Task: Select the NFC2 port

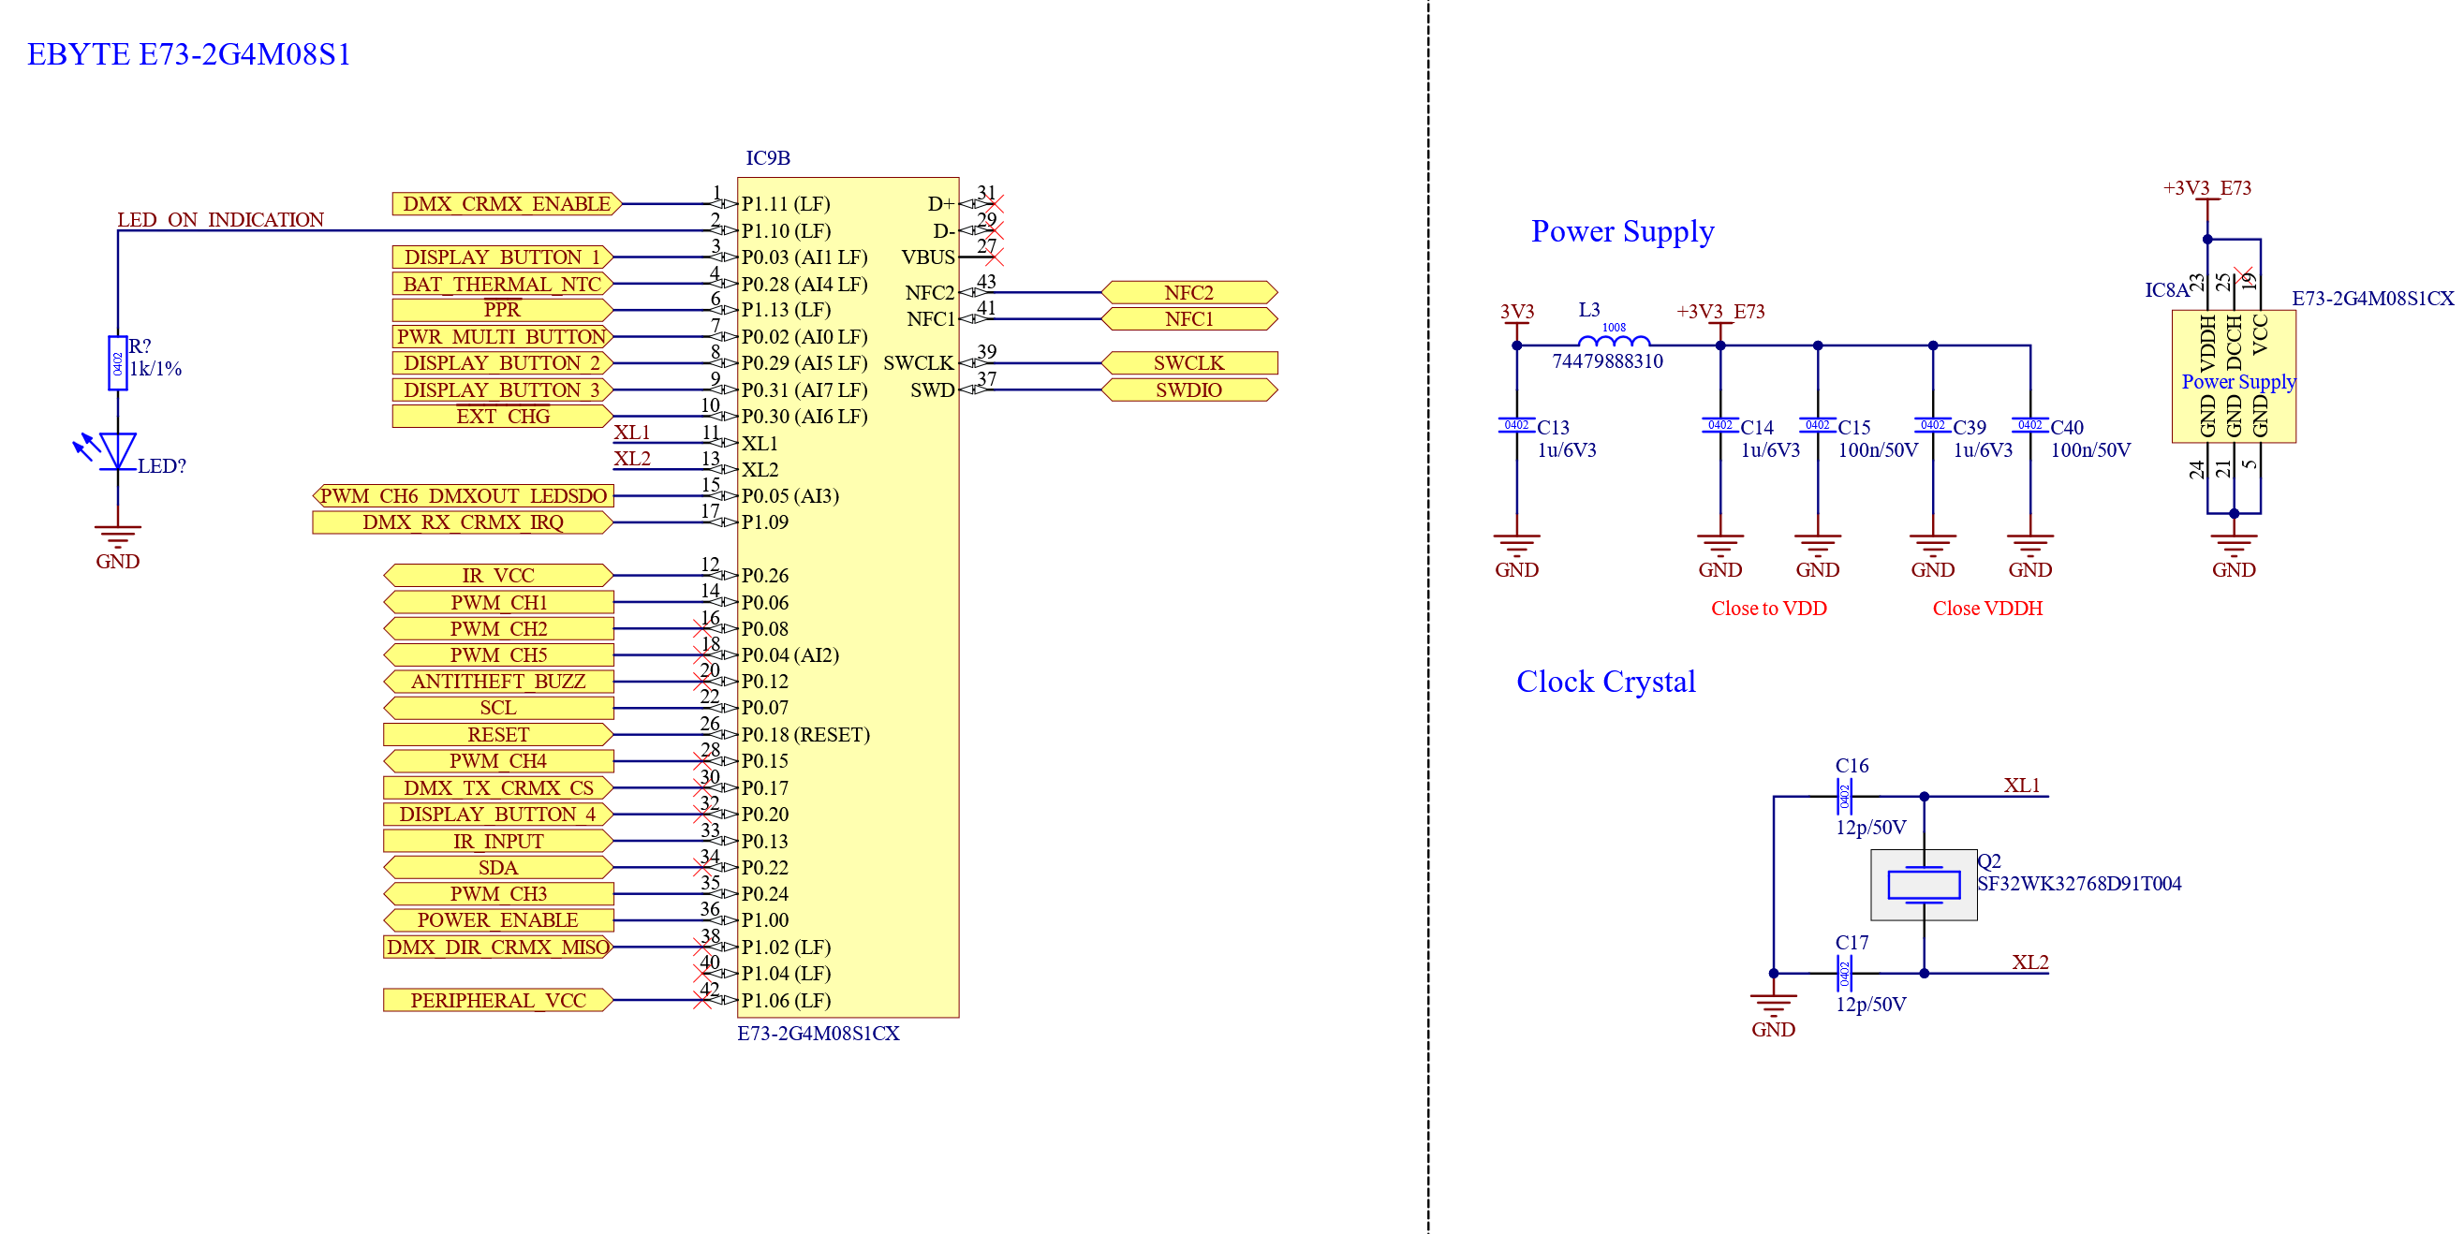Action: click(x=1189, y=293)
